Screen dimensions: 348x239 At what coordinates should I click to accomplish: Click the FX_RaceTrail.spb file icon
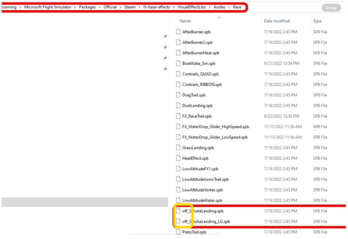(178, 116)
